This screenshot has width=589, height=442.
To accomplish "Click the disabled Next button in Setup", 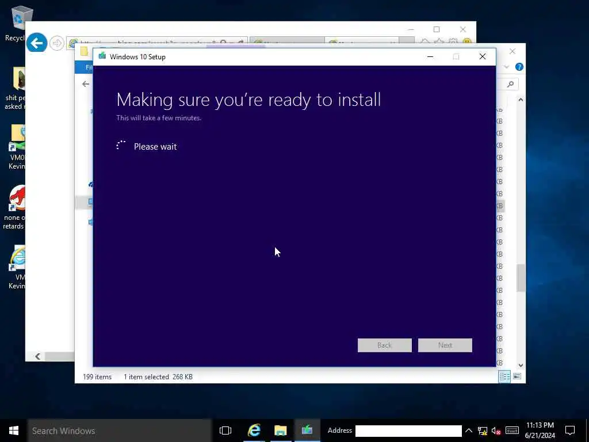I will point(445,345).
